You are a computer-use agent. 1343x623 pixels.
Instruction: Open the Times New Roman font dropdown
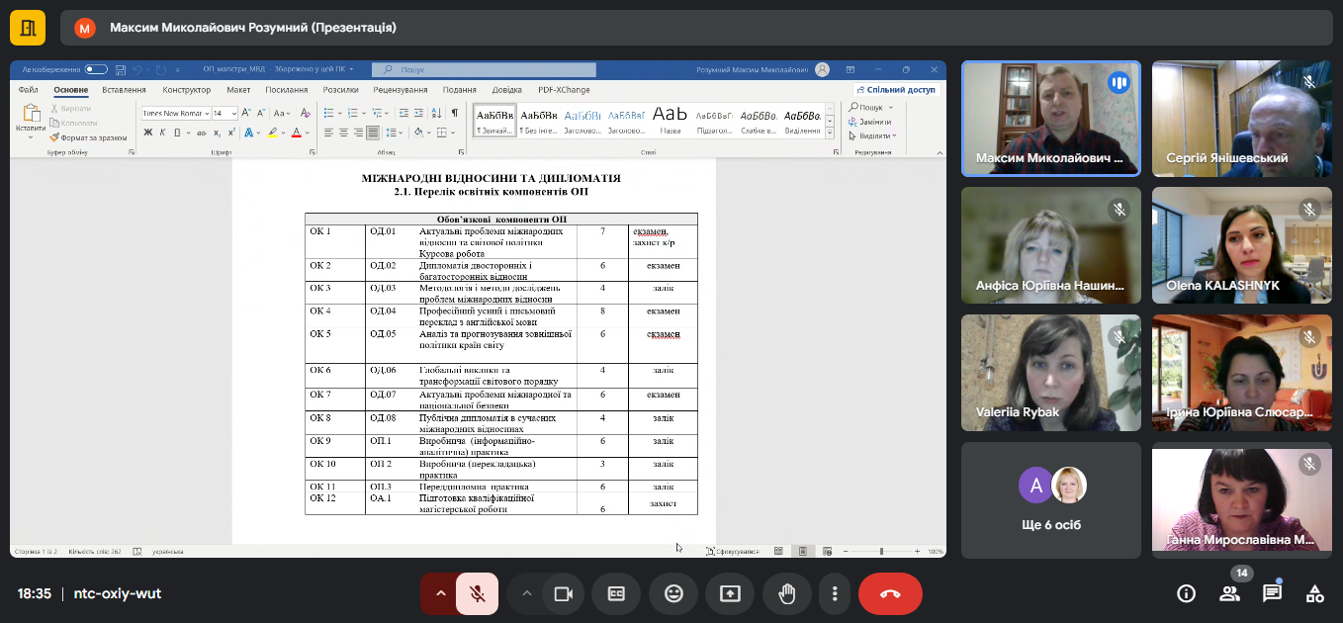click(205, 113)
